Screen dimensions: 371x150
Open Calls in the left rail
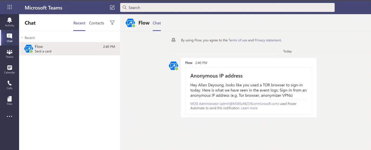10,85
